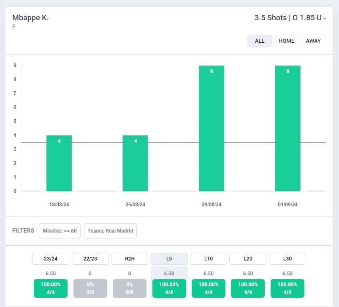Viewport: 339px width, 307px height.
Task: Click the 0 average under H2H
Action: tap(130, 274)
